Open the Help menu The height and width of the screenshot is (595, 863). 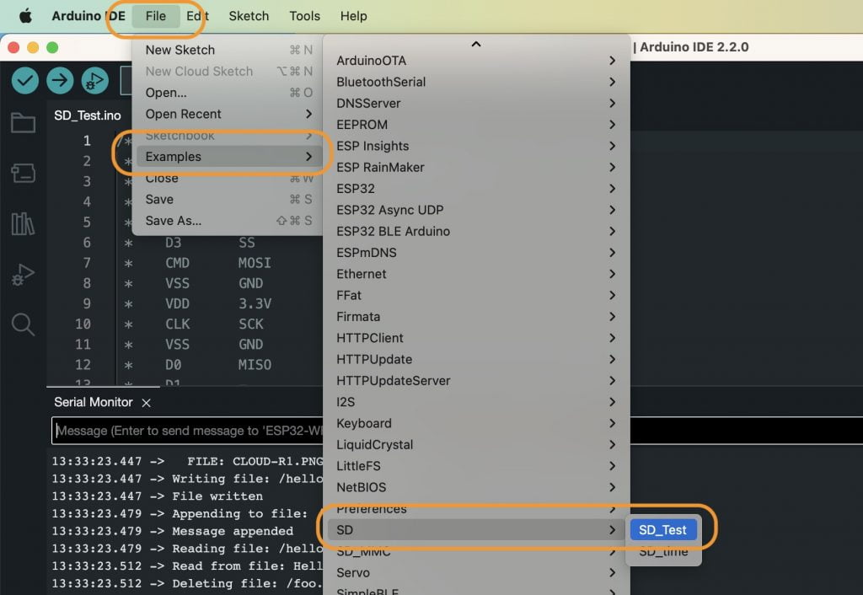coord(353,16)
